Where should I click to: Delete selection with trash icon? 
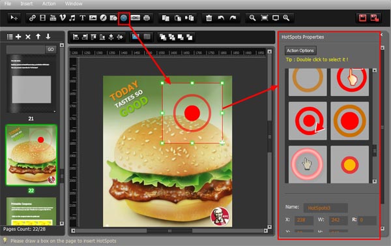209,18
